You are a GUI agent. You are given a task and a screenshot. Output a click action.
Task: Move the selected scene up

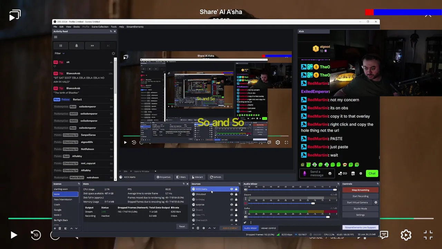[71, 228]
